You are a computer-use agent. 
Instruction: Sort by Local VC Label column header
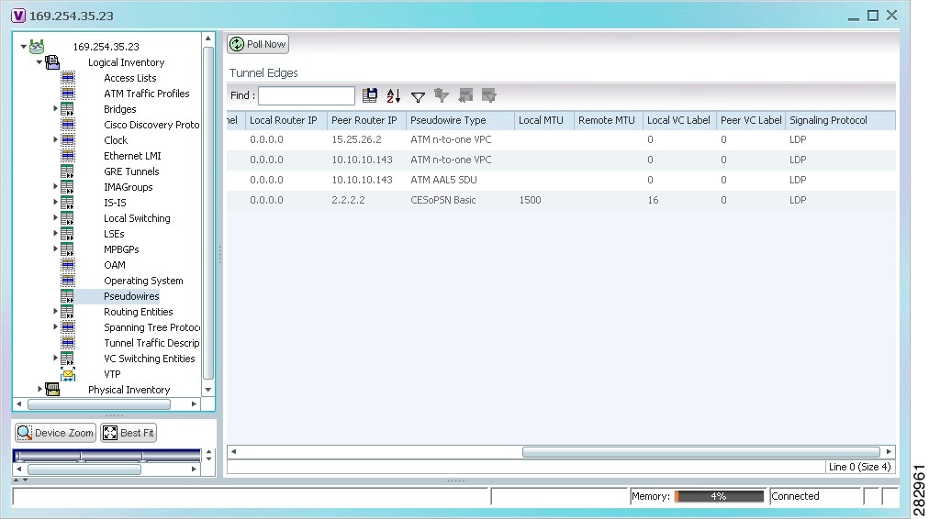coord(679,120)
